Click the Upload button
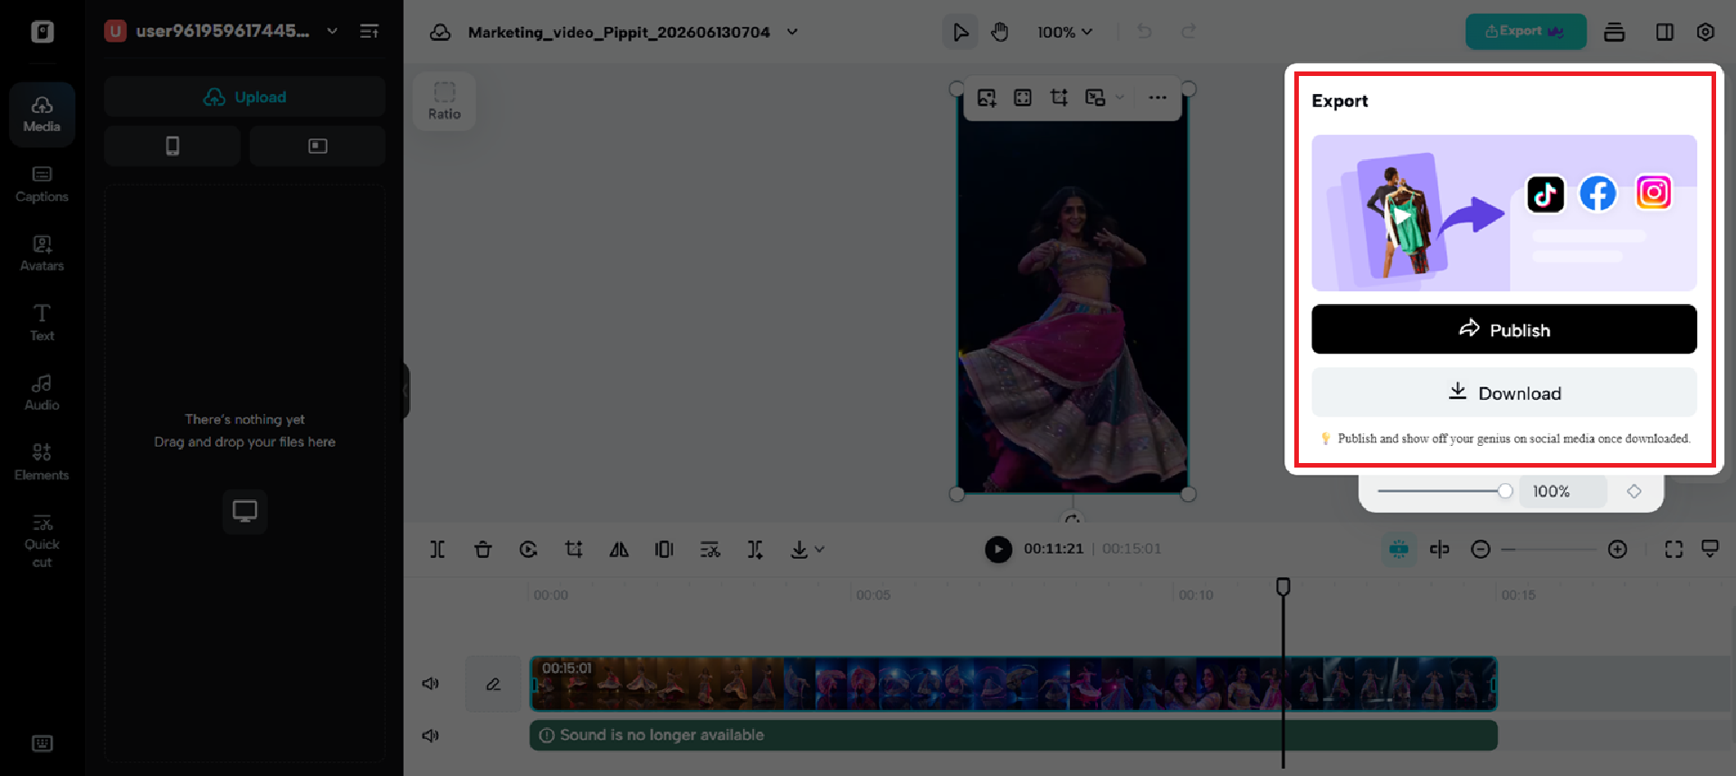 coord(244,97)
